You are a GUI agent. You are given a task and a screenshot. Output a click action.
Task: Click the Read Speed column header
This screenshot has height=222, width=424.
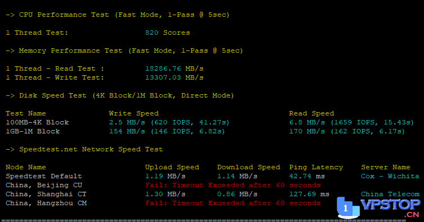pyautogui.click(x=312, y=113)
